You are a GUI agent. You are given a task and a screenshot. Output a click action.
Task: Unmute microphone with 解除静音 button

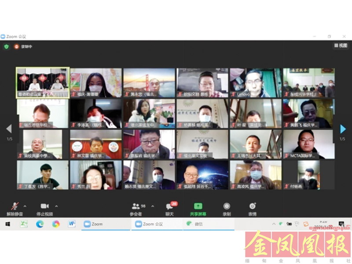coord(15,207)
